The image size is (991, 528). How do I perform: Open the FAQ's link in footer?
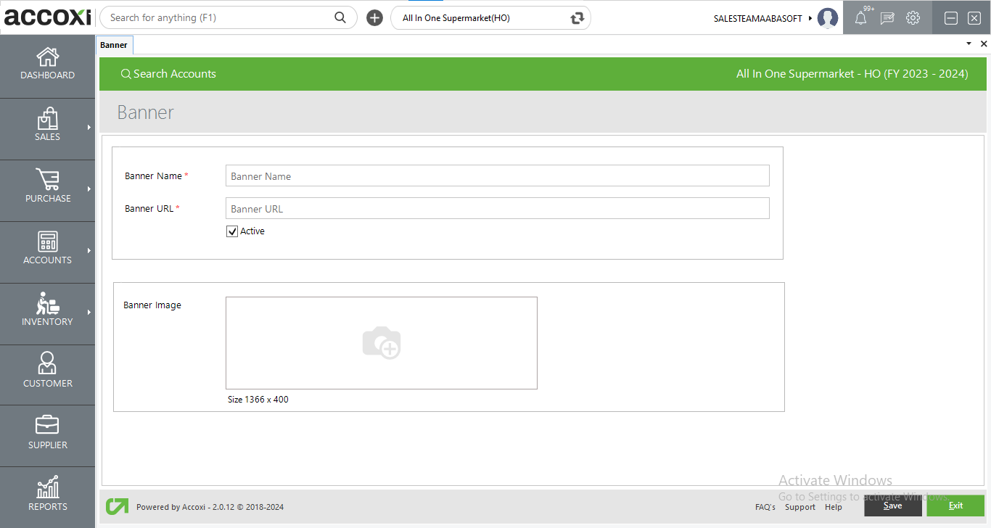(x=765, y=507)
